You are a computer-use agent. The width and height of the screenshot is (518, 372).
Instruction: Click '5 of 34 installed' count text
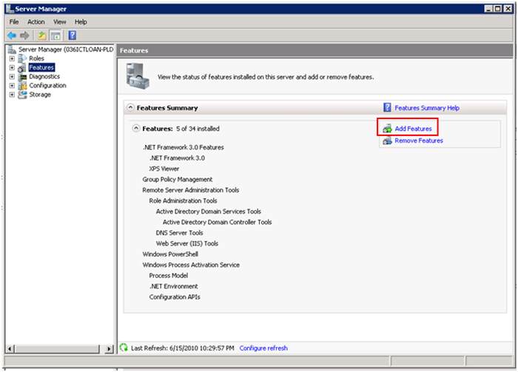pyautogui.click(x=198, y=129)
